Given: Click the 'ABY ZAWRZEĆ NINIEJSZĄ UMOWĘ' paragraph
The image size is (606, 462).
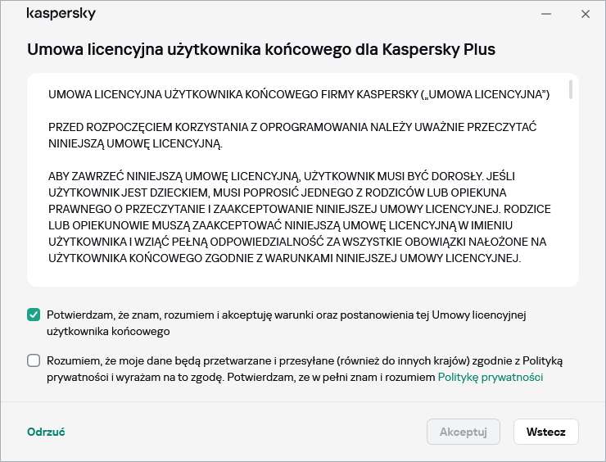Looking at the screenshot, I should (x=295, y=217).
